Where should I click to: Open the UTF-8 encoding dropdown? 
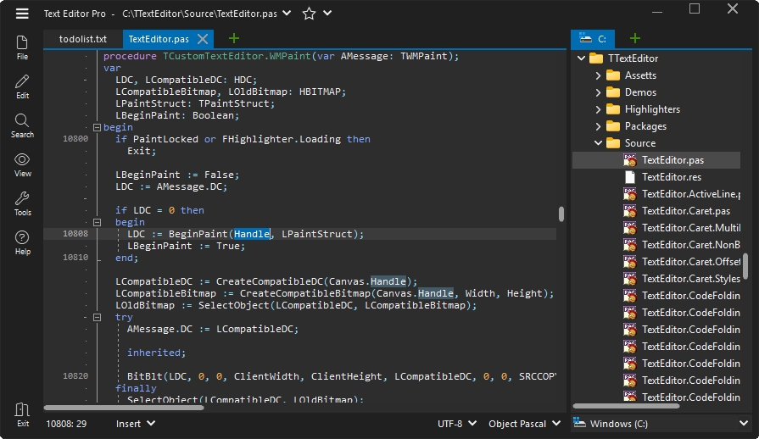pyautogui.click(x=455, y=423)
